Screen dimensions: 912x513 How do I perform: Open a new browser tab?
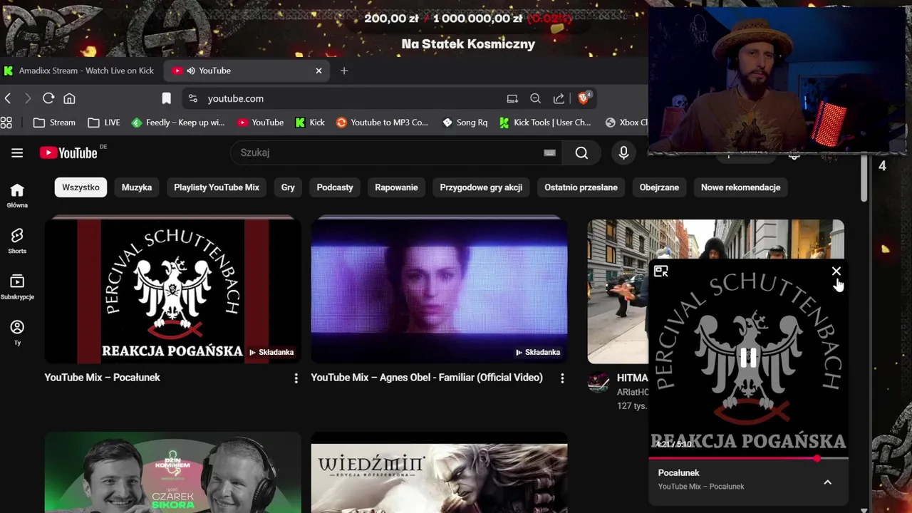pos(344,71)
